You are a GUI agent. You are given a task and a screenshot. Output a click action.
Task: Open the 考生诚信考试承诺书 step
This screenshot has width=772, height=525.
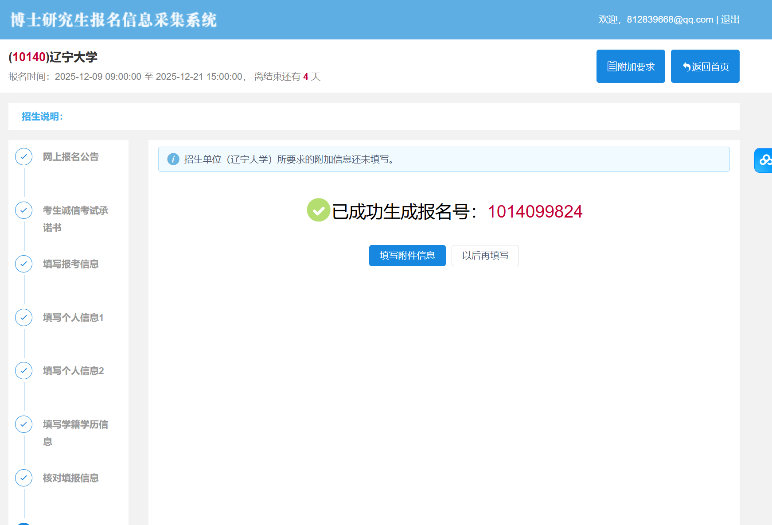75,219
